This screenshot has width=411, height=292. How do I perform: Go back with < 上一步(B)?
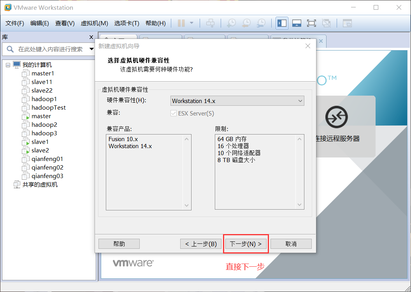click(201, 244)
